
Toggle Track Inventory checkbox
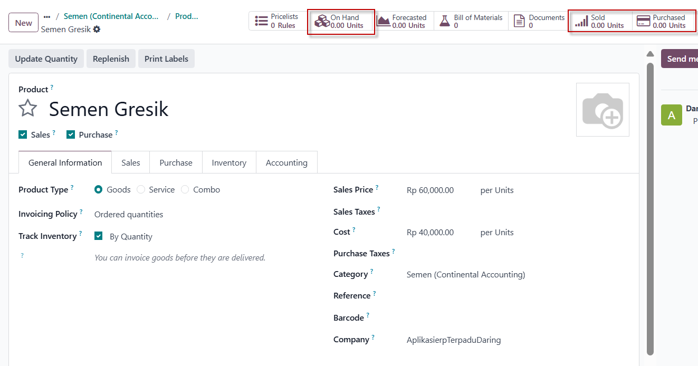[x=98, y=236]
